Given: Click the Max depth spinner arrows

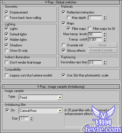Looking at the screenshot, I should coord(105,18).
